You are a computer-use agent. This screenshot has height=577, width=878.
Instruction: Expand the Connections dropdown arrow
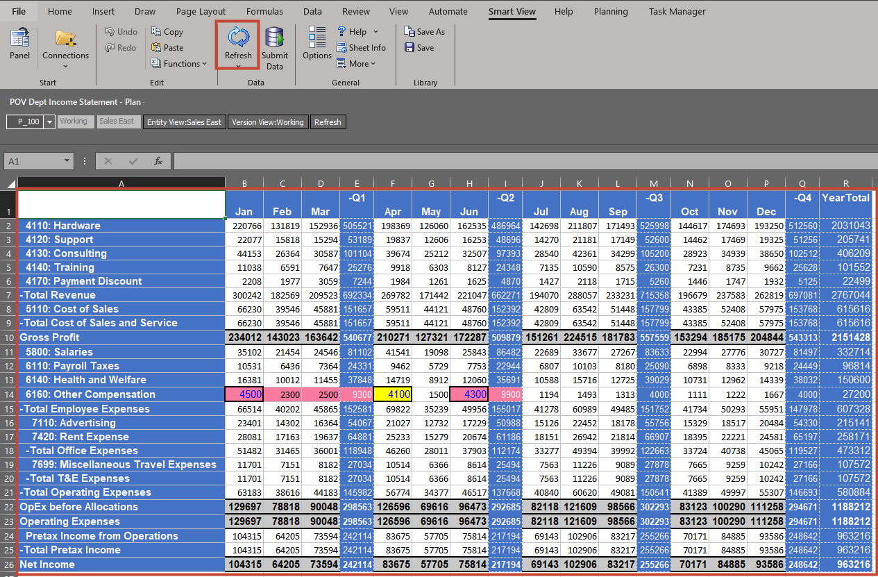tap(65, 67)
